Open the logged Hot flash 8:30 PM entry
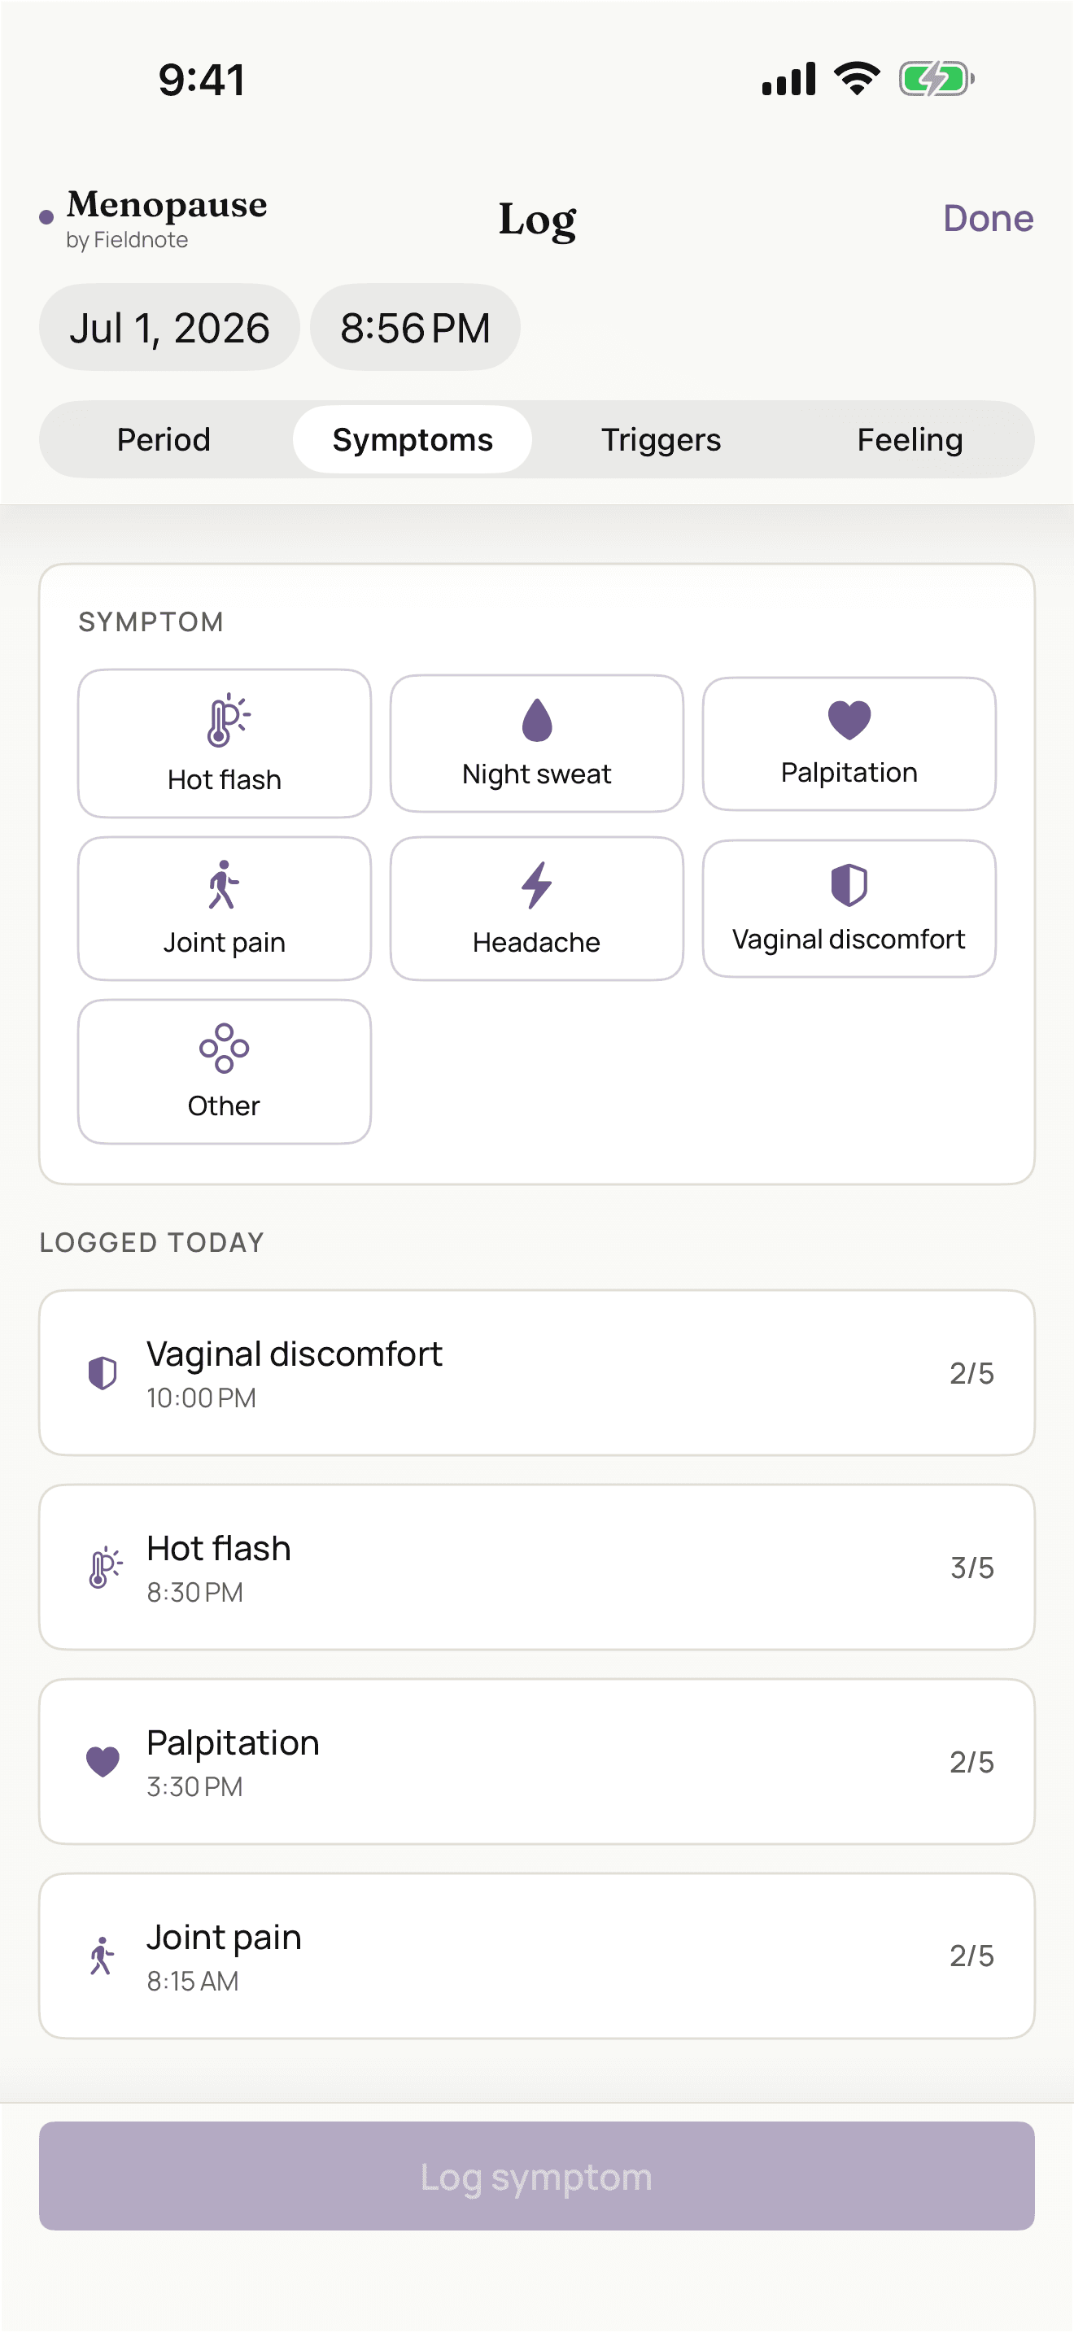 (x=537, y=1567)
